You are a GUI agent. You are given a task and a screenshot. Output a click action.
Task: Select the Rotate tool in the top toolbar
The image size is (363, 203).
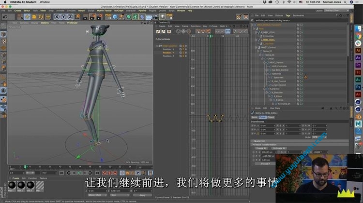pos(41,17)
